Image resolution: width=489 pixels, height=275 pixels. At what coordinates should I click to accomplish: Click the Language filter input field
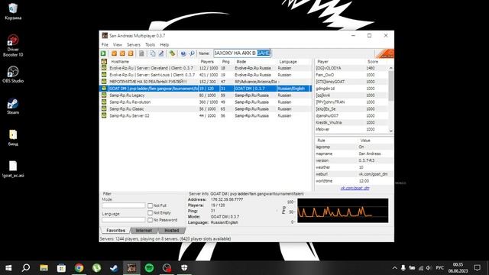[x=124, y=220]
